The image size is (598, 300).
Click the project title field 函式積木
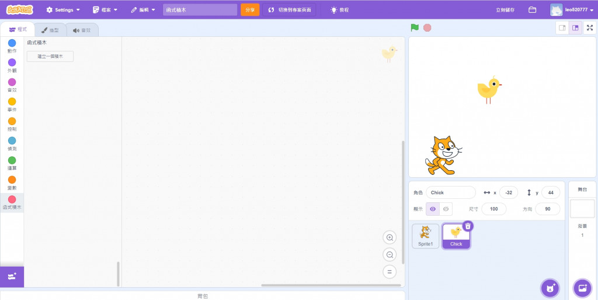click(x=200, y=10)
